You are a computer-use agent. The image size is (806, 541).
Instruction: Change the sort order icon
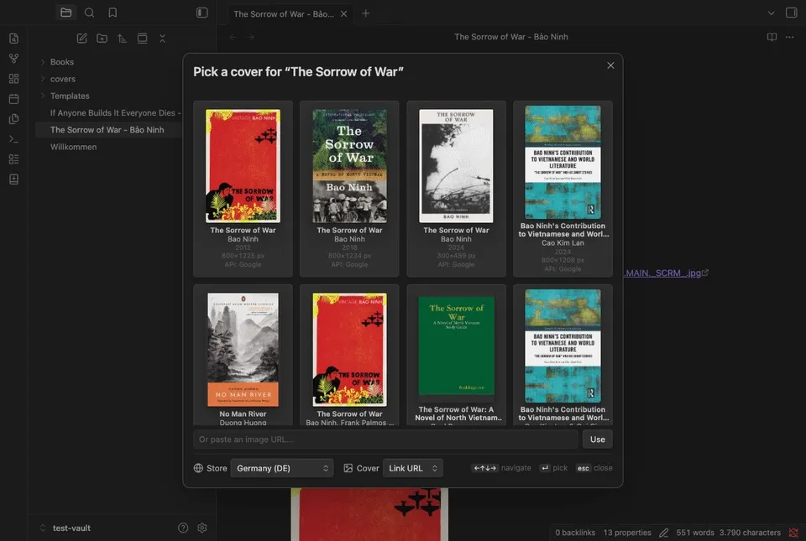(x=122, y=39)
